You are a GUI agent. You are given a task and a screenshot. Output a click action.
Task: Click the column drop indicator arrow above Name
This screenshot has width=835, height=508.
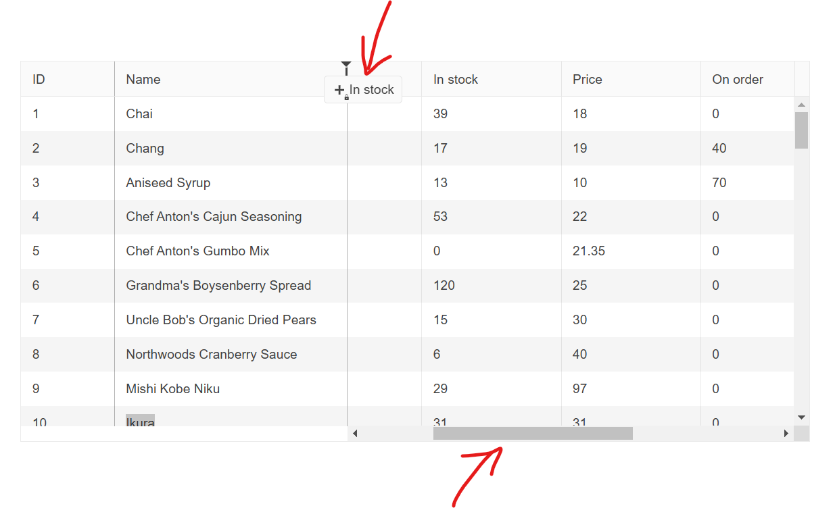pyautogui.click(x=346, y=65)
